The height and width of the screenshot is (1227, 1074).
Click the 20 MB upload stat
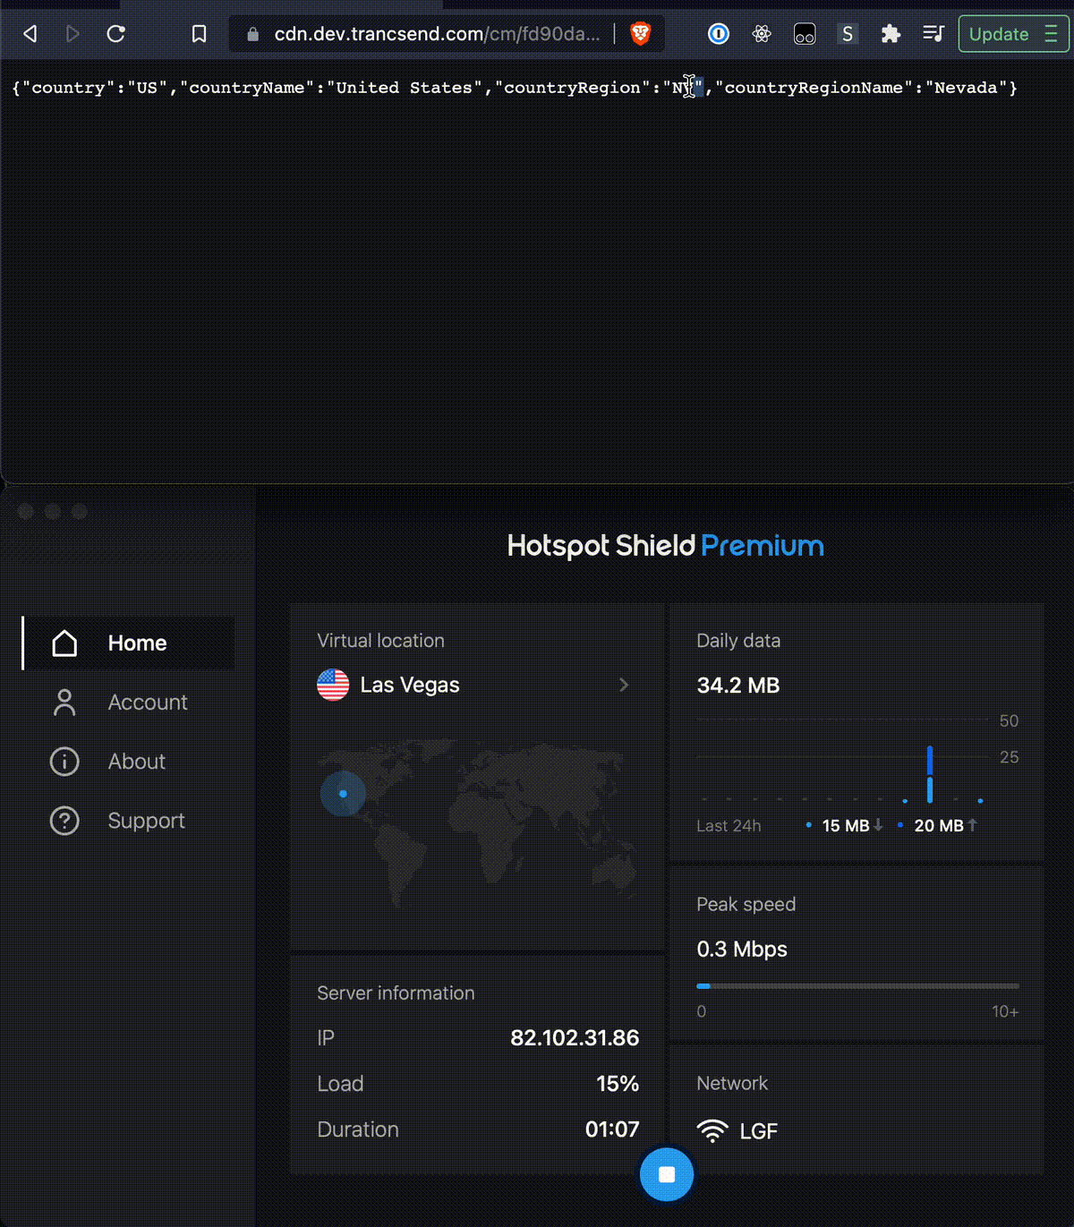tap(938, 825)
